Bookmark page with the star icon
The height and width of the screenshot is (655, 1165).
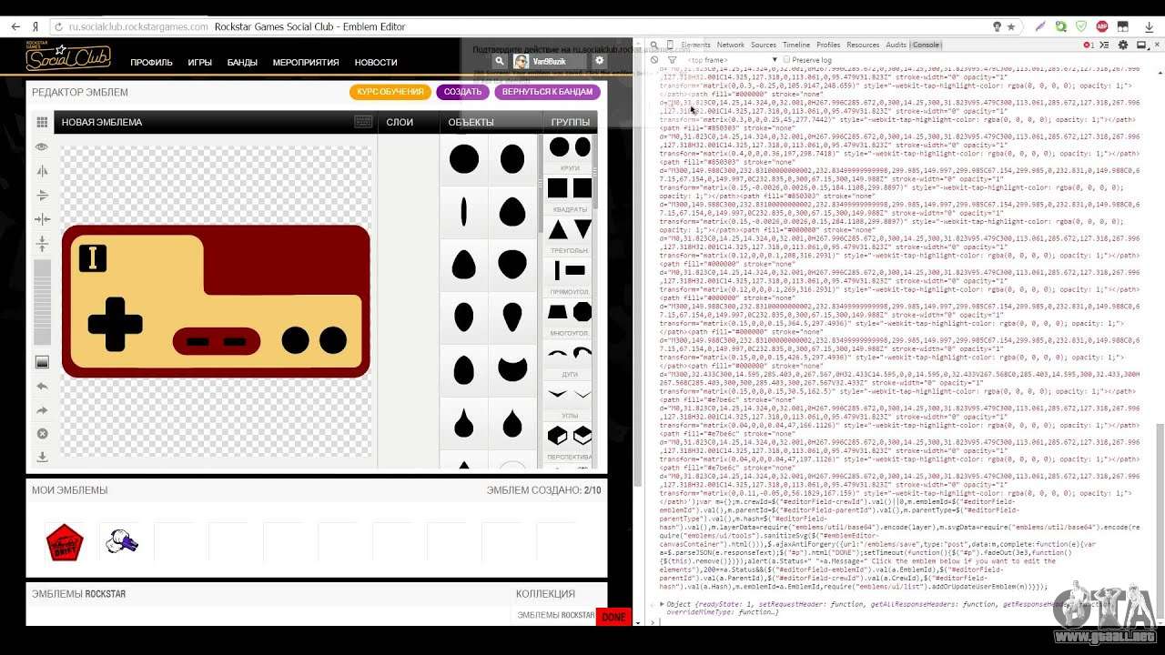pyautogui.click(x=1011, y=26)
